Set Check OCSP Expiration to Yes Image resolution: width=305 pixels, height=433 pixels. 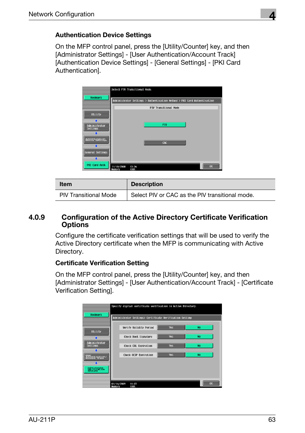[x=171, y=355]
